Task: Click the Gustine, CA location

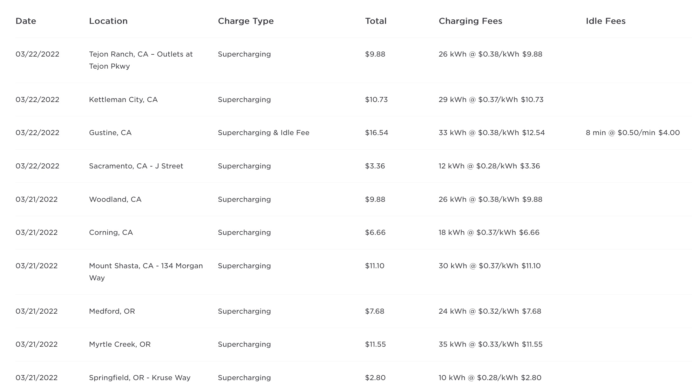Action: tap(110, 133)
